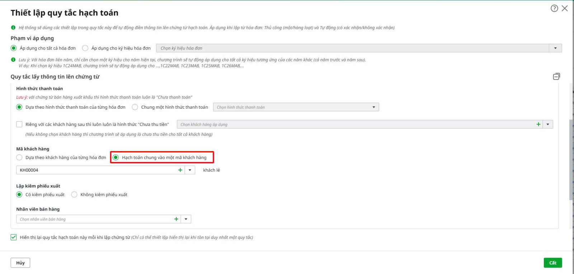
Task: Enable Riêng với các khách hàng sau checkbox
Action: (19, 124)
